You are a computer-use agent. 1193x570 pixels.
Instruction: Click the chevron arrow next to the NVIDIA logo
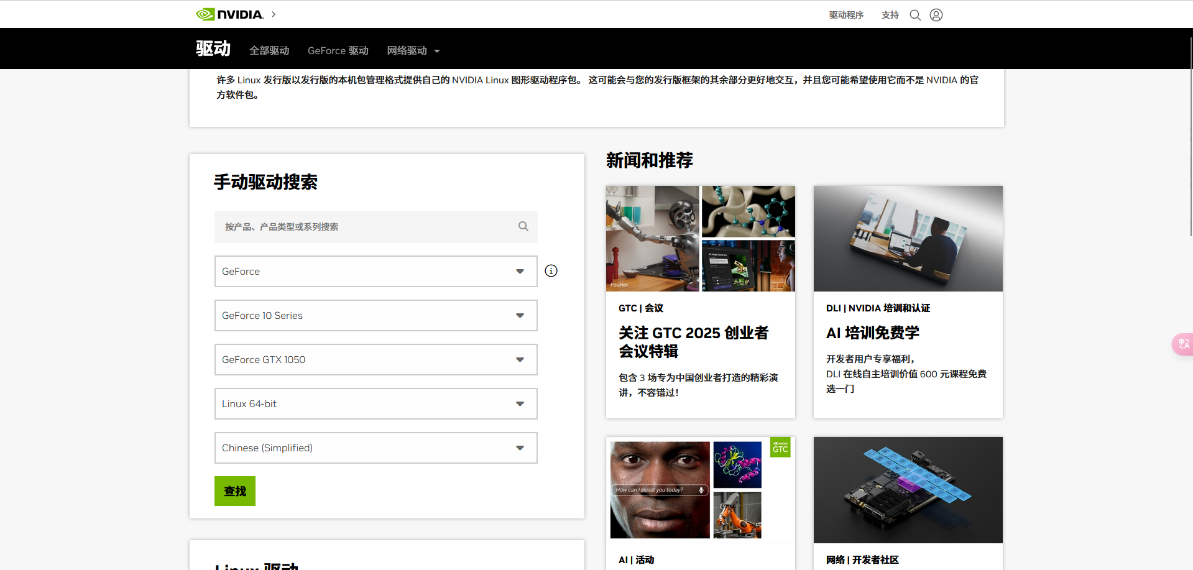[274, 14]
